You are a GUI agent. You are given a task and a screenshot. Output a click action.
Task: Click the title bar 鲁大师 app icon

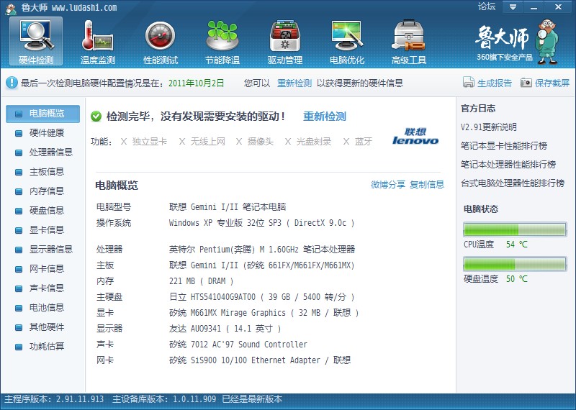pyautogui.click(x=10, y=8)
